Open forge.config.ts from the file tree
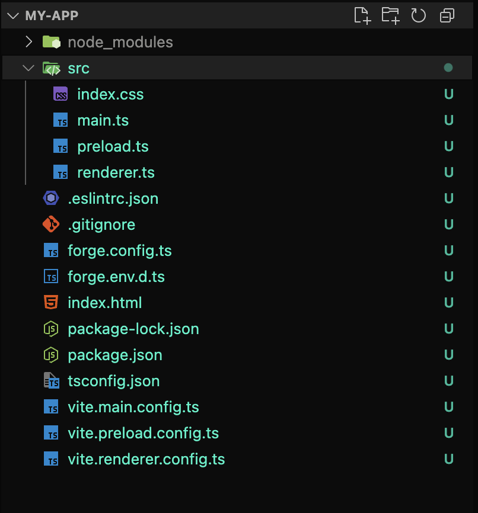The height and width of the screenshot is (513, 478). tap(120, 250)
